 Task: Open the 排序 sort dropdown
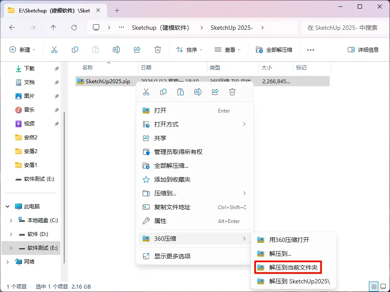coord(189,50)
